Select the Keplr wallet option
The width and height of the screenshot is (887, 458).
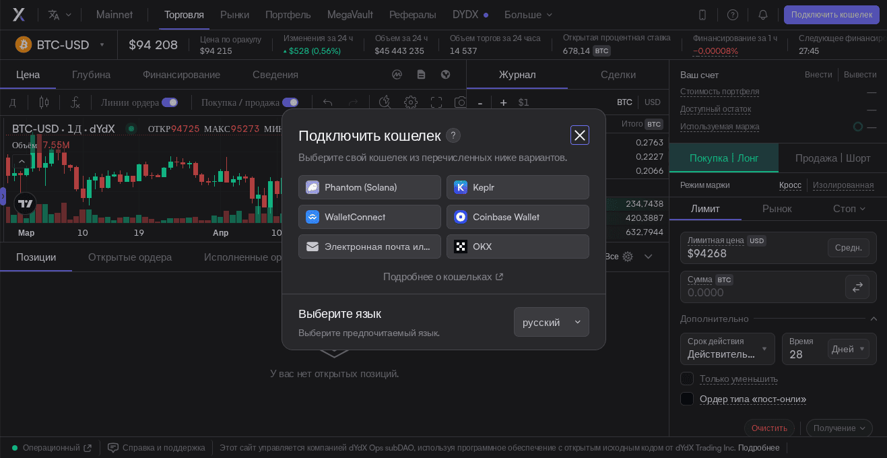(x=518, y=187)
